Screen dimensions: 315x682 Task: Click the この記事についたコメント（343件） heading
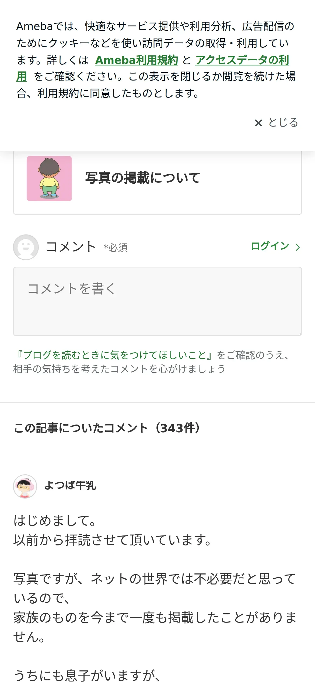click(x=107, y=428)
